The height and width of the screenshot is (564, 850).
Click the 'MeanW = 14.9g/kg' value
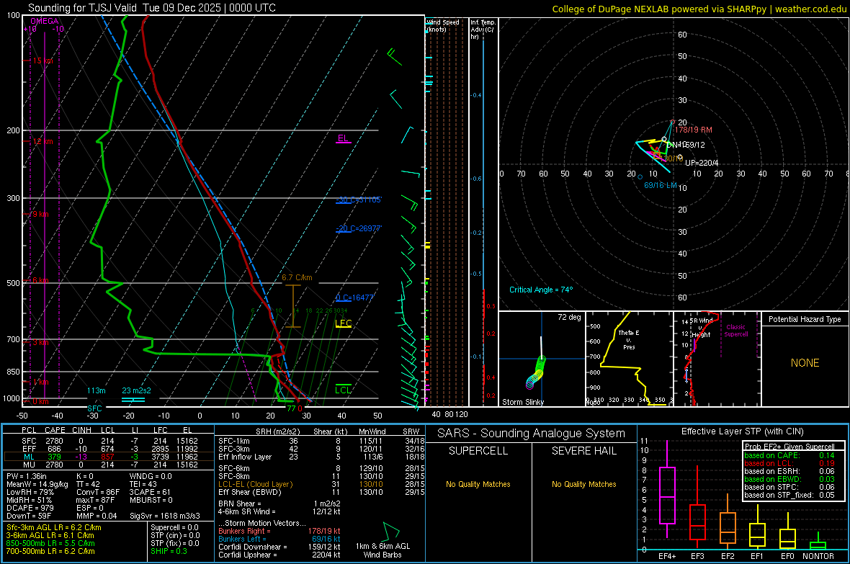click(37, 484)
